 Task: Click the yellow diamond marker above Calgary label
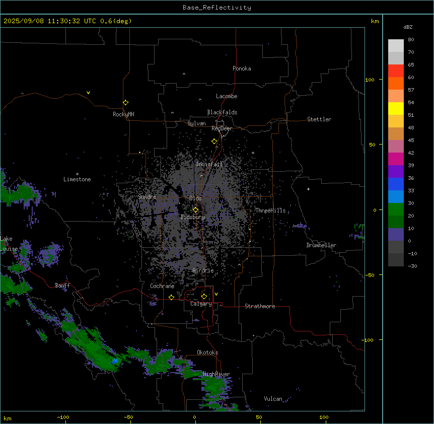tap(204, 297)
